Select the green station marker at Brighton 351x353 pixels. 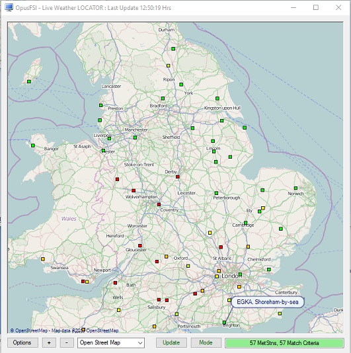pyautogui.click(x=224, y=323)
